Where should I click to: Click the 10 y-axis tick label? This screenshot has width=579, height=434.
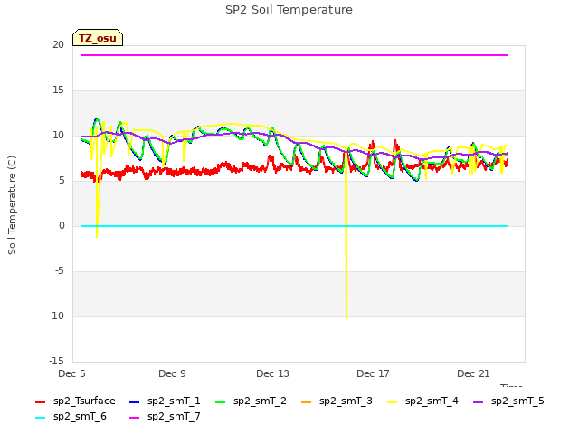tap(58, 136)
